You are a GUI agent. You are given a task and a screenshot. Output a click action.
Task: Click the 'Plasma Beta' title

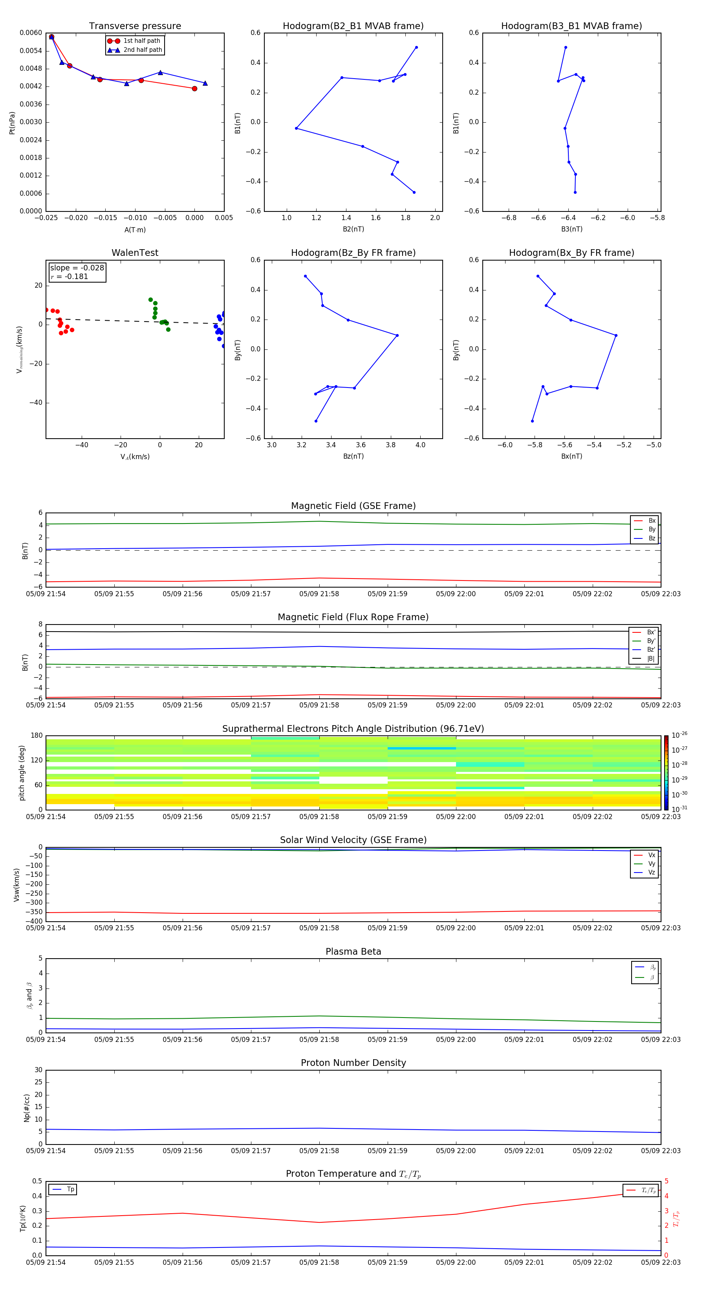pyautogui.click(x=353, y=952)
